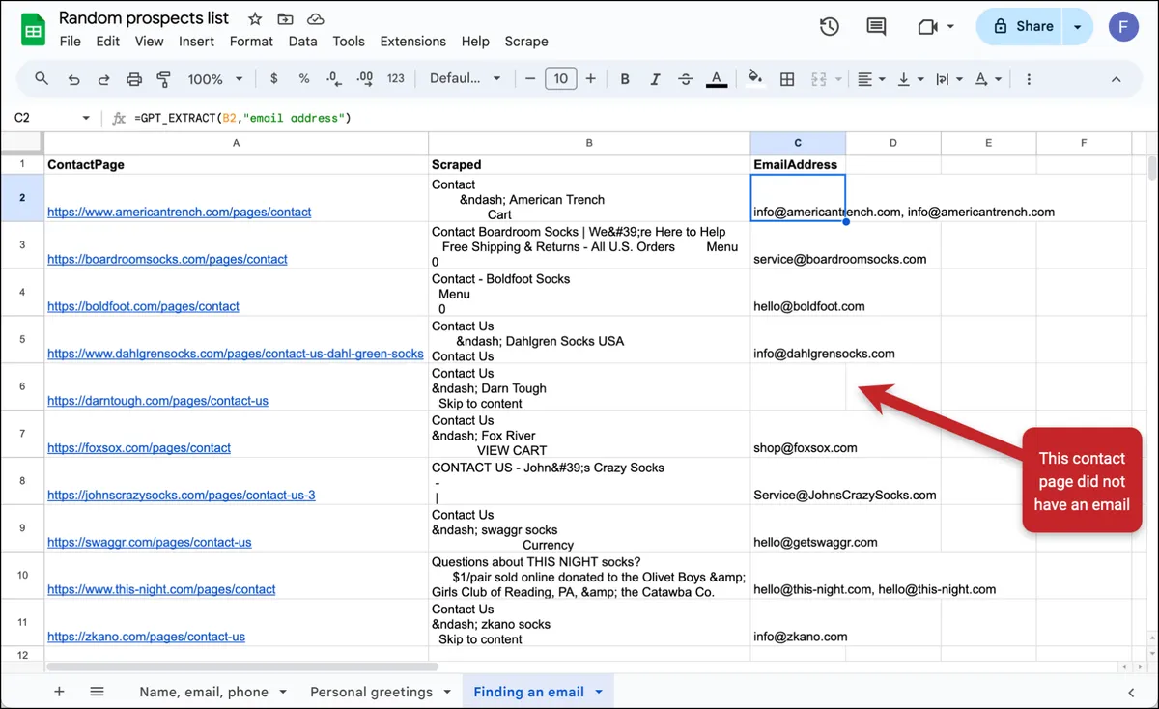Open the Format menu
1159x709 pixels.
pos(251,42)
